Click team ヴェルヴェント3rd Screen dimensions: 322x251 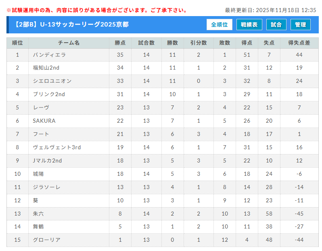click(x=56, y=147)
